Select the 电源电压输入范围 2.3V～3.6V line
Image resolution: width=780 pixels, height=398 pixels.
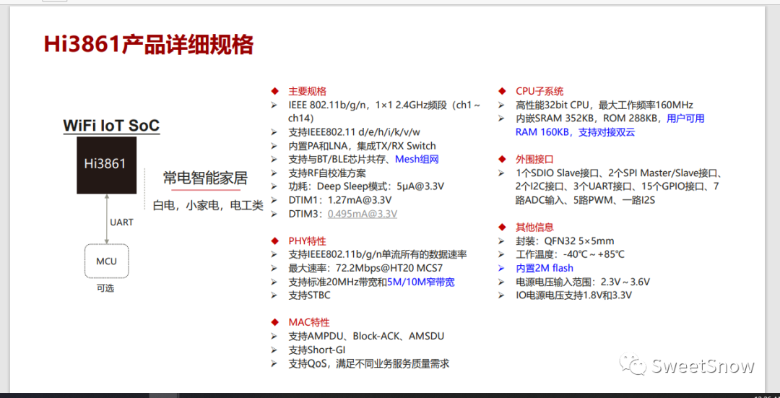pos(583,282)
